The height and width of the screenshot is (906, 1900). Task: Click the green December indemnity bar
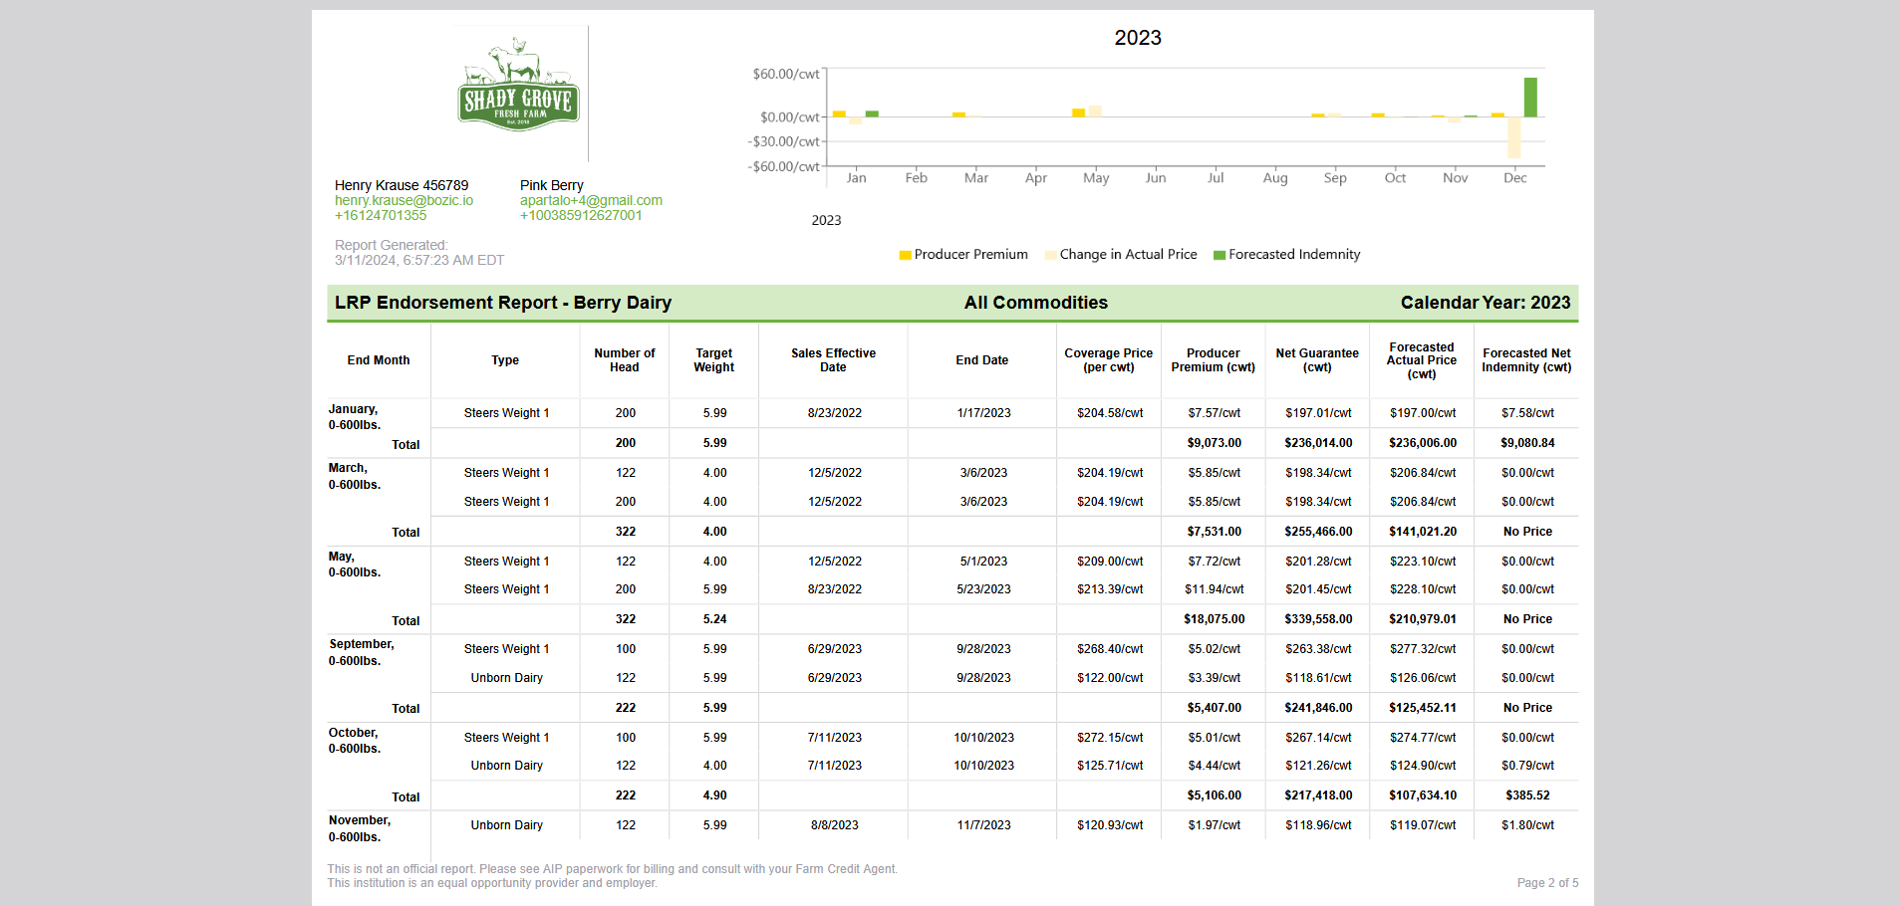1530,98
